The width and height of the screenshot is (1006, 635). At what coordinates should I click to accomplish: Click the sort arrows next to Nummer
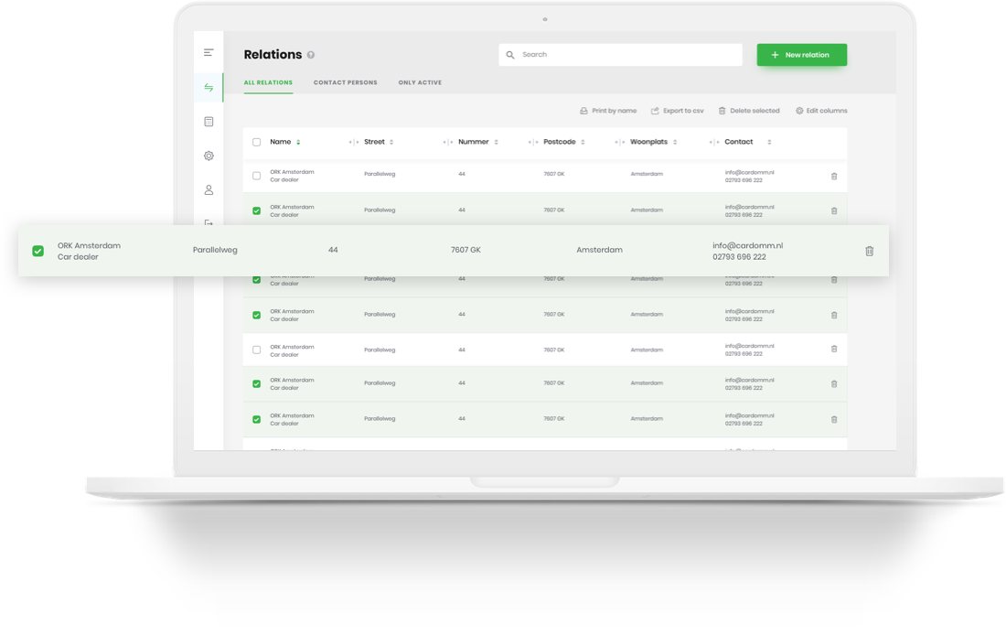click(496, 142)
